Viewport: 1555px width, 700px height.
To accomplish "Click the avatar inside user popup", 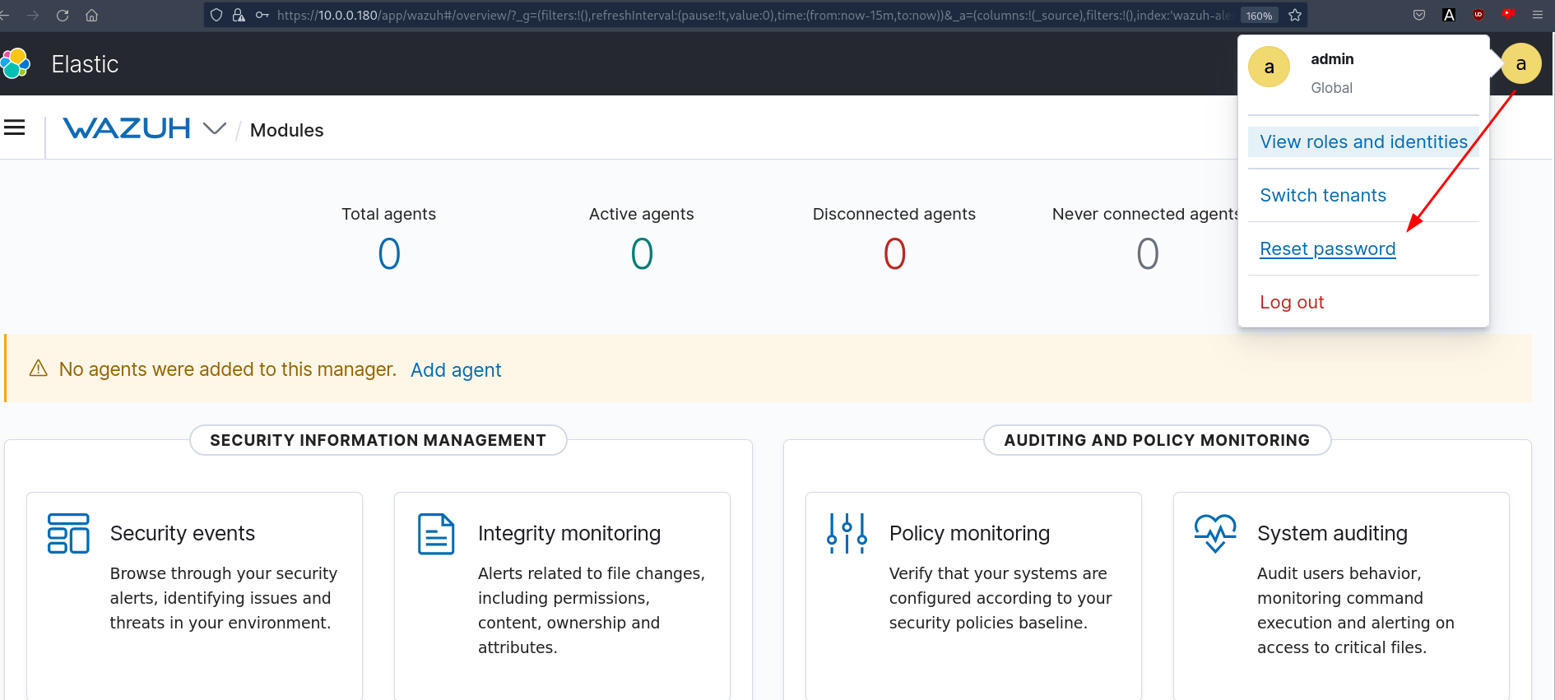I will [x=1269, y=67].
